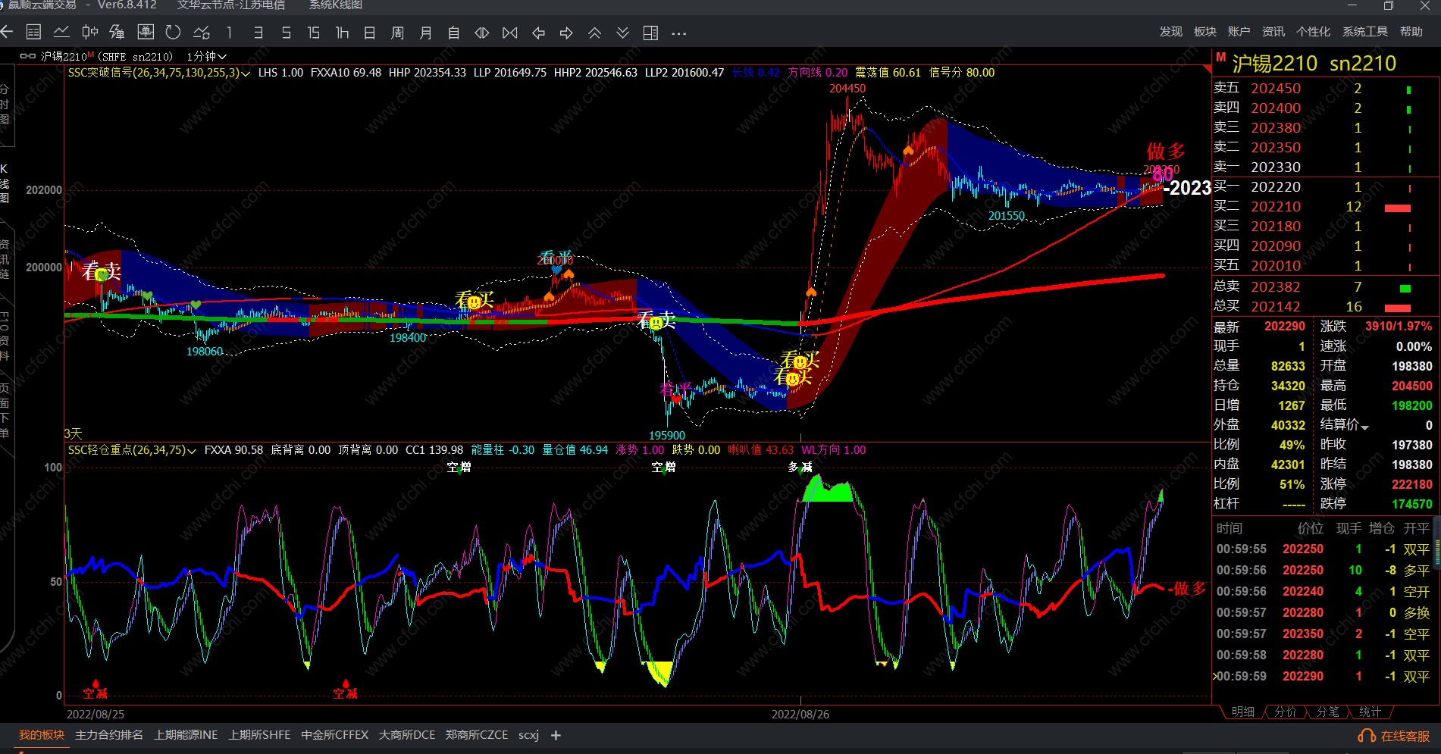Open the 账户 menu
The width and height of the screenshot is (1441, 754).
point(1239,32)
